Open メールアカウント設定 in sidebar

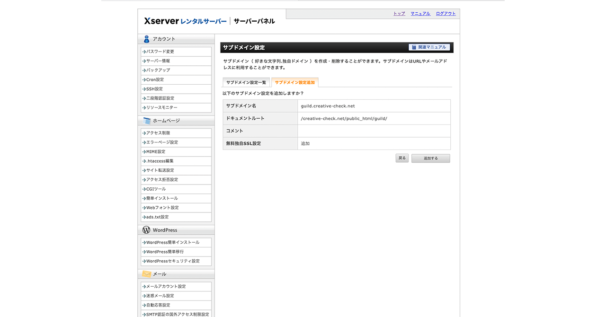coord(166,286)
